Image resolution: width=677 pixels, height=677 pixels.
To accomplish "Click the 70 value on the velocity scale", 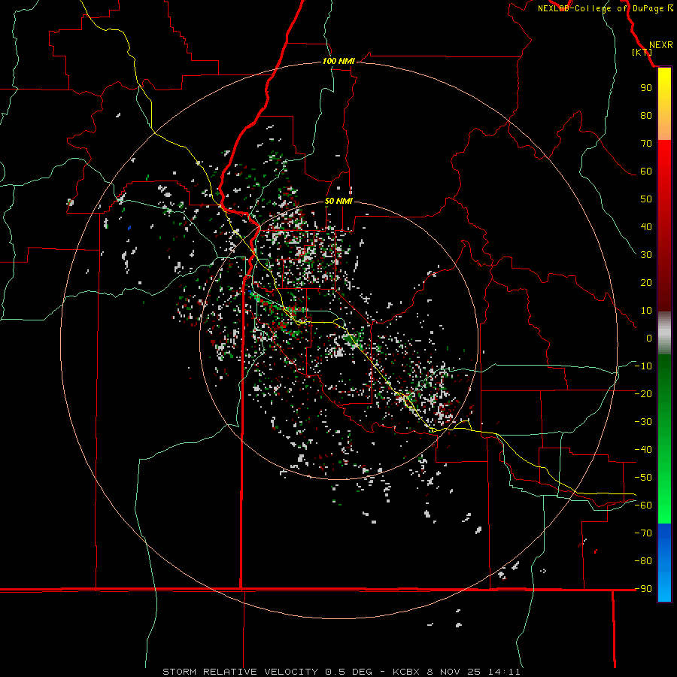I will pos(646,144).
